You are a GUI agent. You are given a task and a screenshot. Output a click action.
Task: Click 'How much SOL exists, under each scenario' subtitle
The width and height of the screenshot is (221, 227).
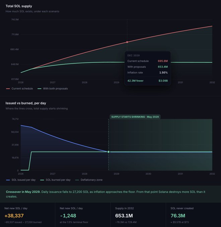click(32, 11)
